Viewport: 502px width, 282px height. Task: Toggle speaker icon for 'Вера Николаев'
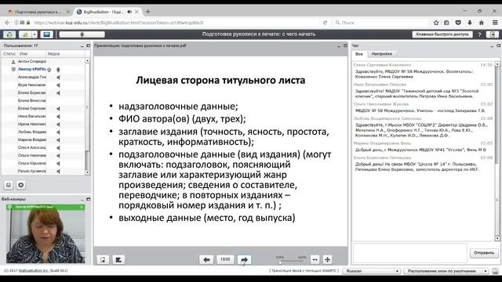pyautogui.click(x=58, y=85)
